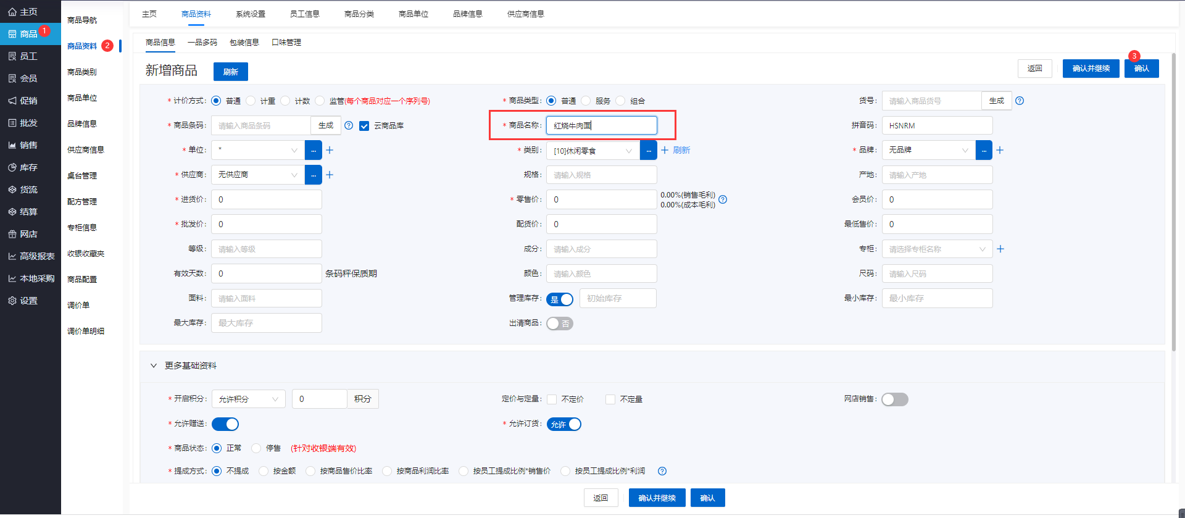Click the plus icon to add 专柜

click(x=1000, y=249)
